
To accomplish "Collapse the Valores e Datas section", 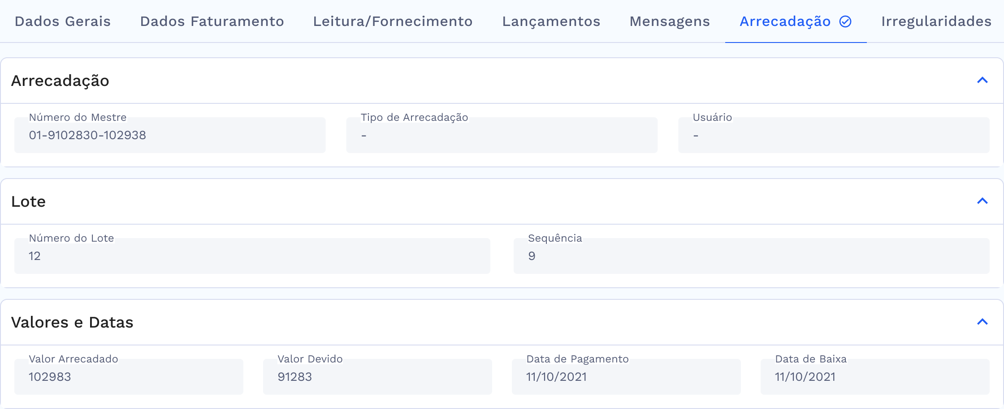I will click(982, 322).
